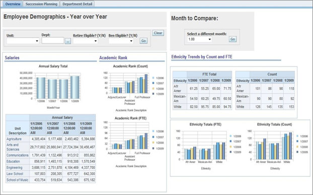
Task: Open the Ben Eligible? (Y/N) dropdown
Action: click(x=121, y=41)
